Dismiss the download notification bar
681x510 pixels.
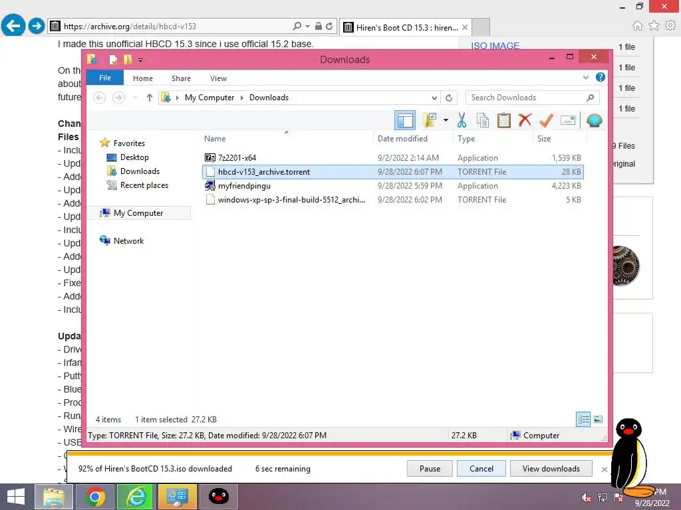[x=604, y=469]
